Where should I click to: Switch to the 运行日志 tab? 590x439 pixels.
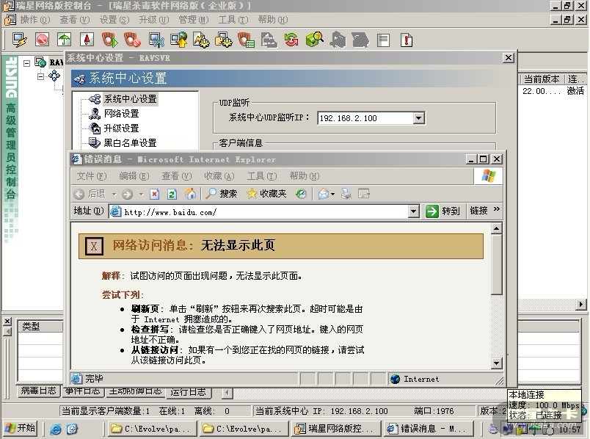188,392
